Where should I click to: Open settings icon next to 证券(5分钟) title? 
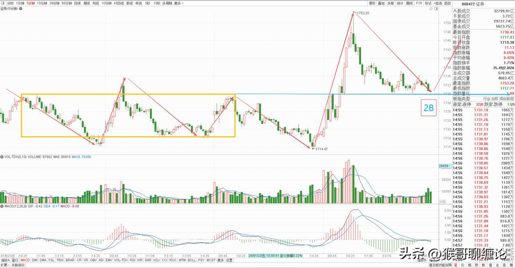21,9
